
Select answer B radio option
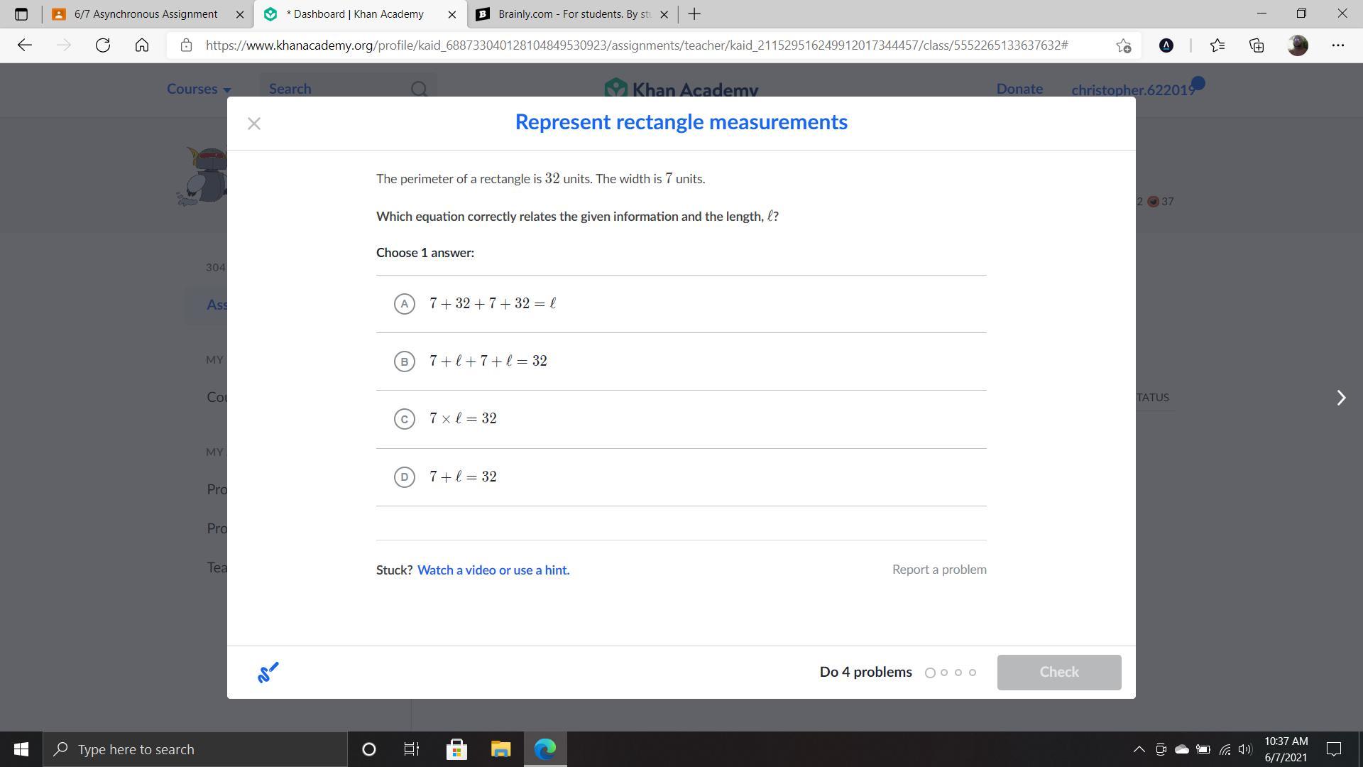(404, 361)
